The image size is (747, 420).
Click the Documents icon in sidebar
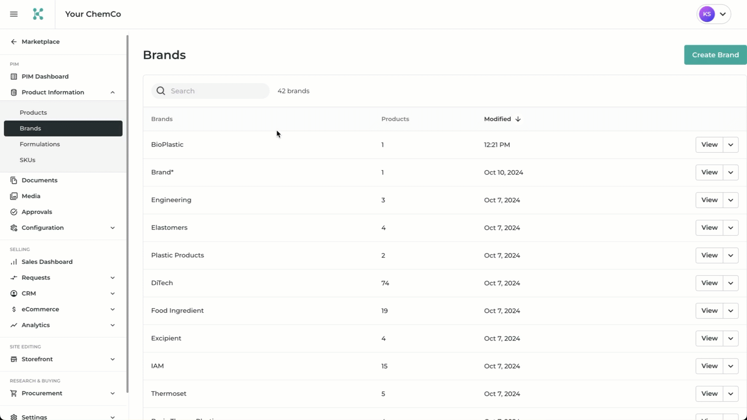tap(14, 180)
